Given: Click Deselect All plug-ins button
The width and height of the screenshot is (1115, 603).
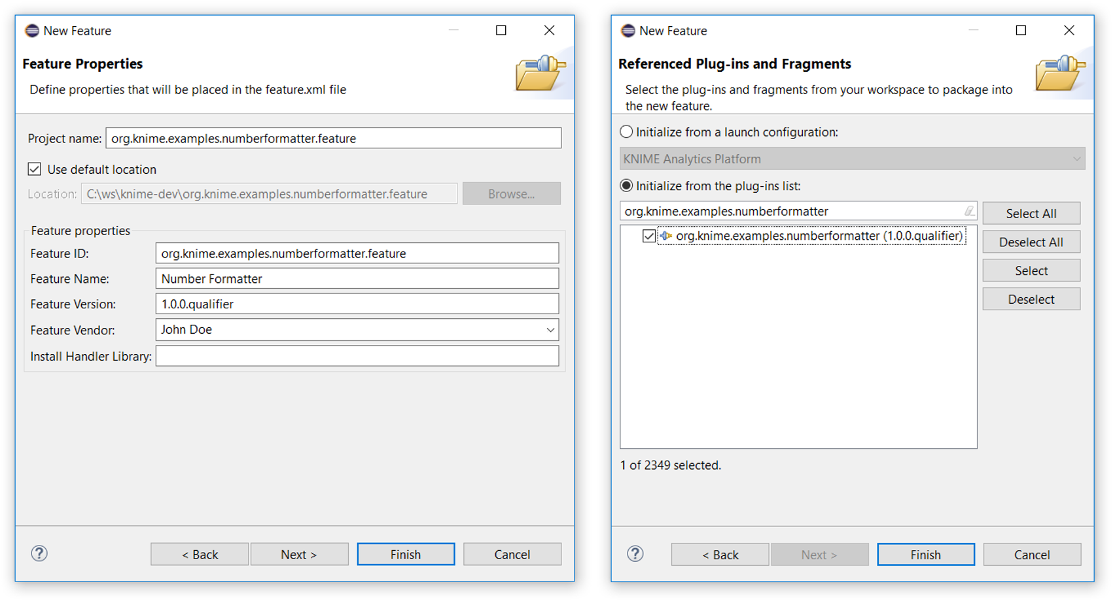Looking at the screenshot, I should (1031, 242).
